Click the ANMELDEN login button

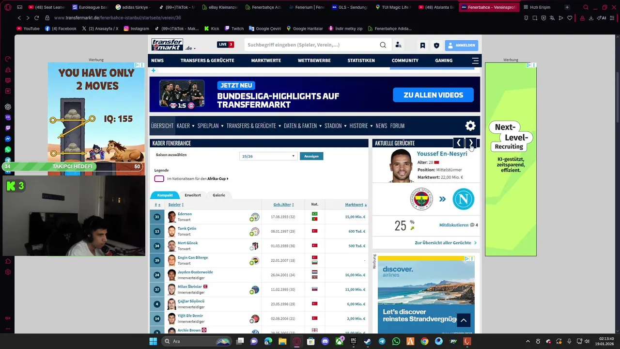pos(462,45)
